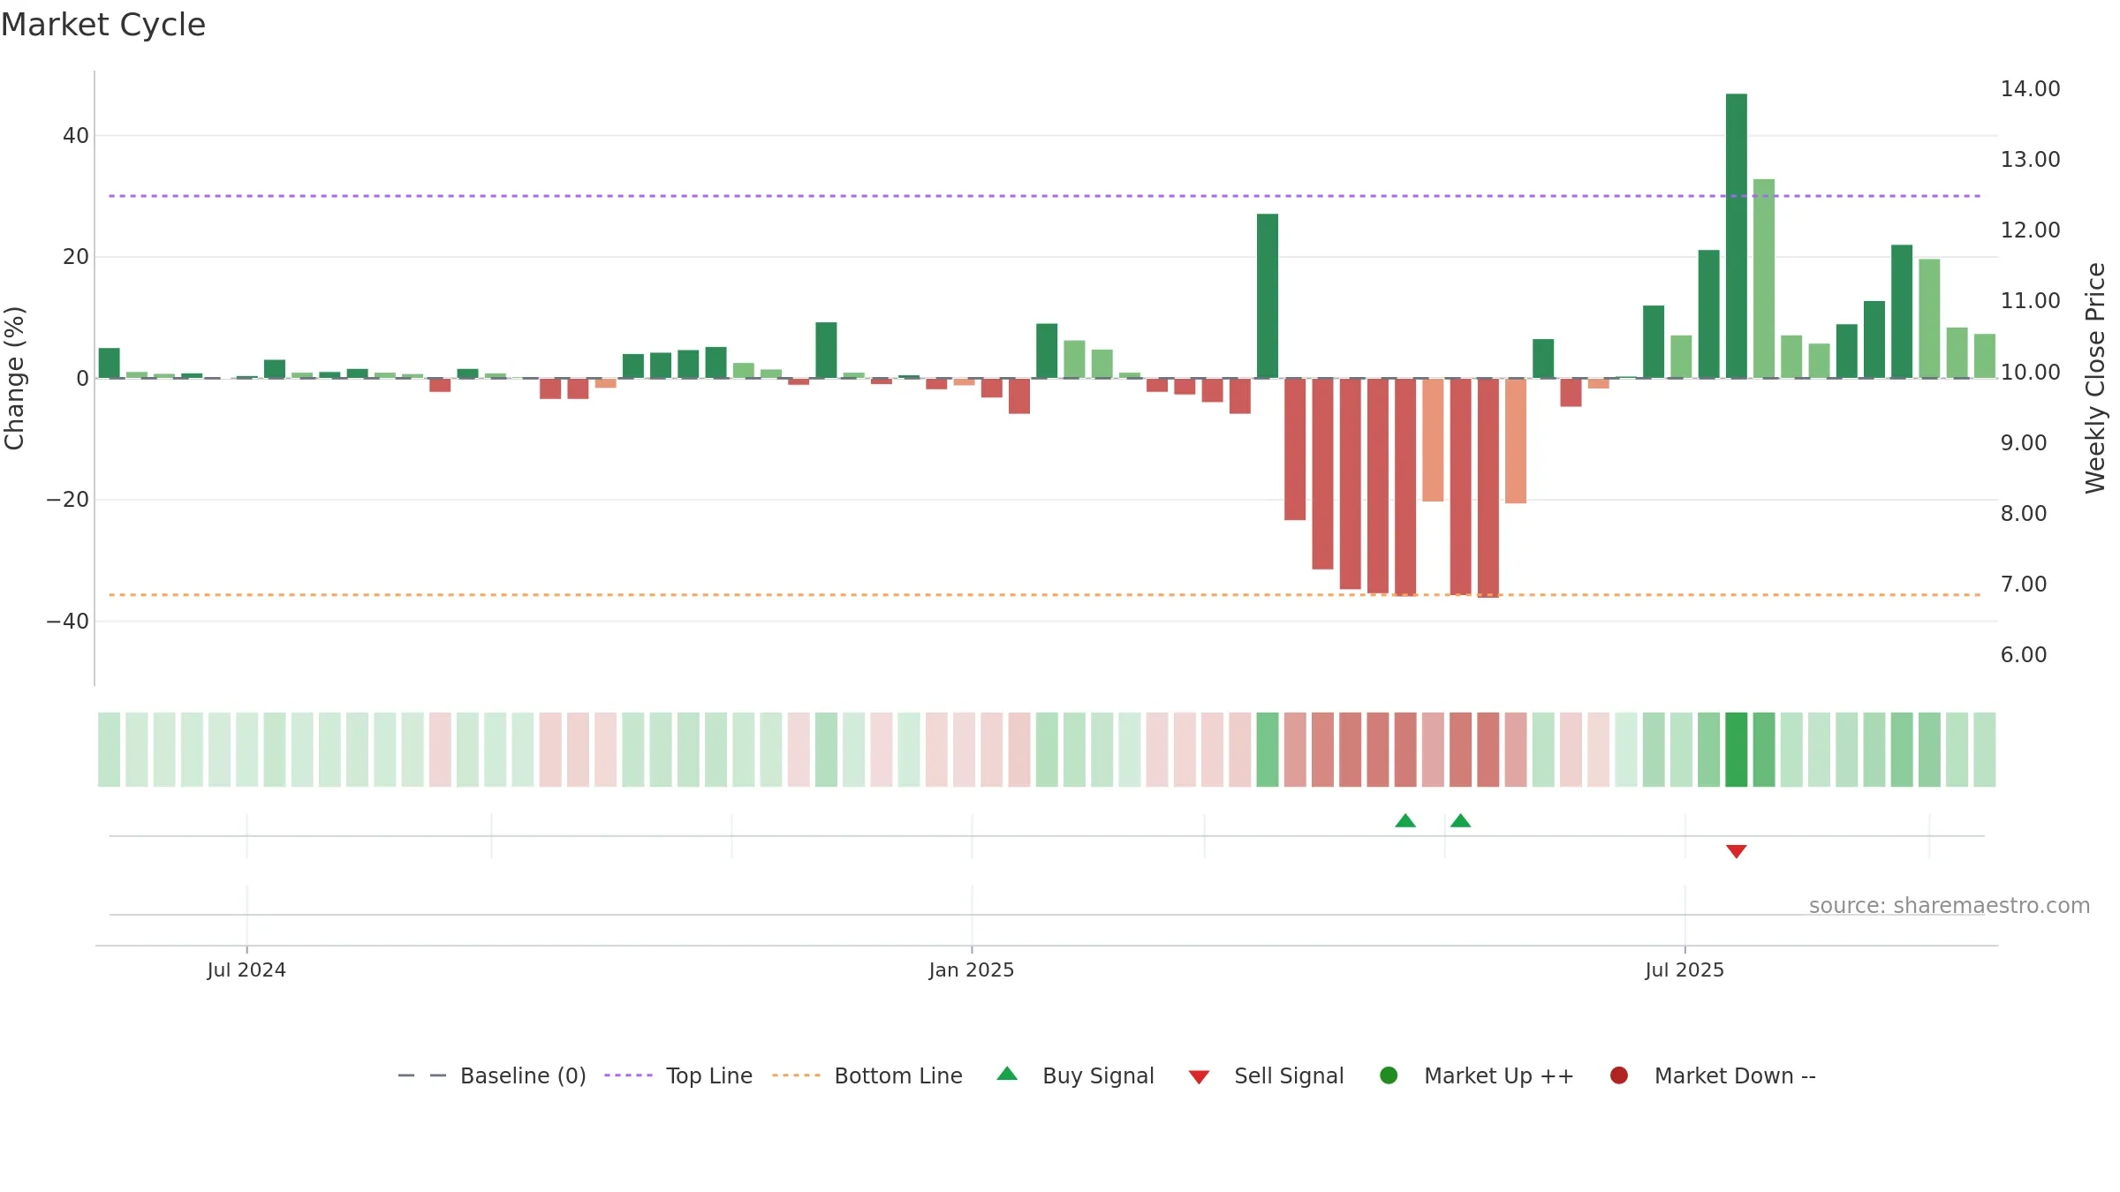
Task: Click the Jul 2024 axis label
Action: click(246, 969)
